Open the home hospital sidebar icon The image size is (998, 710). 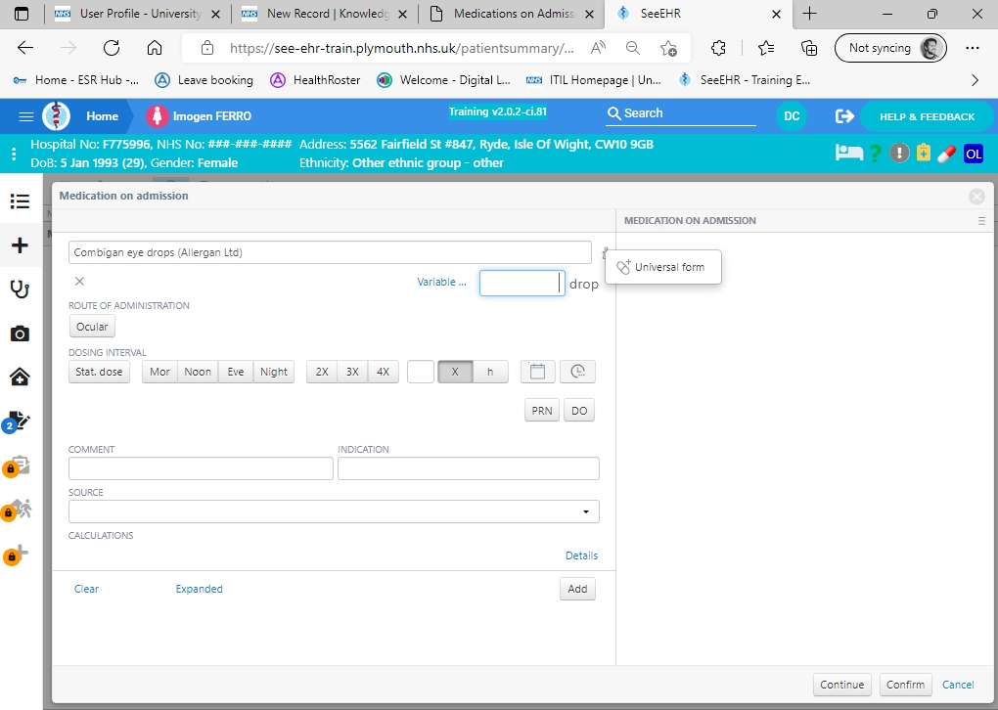(20, 377)
